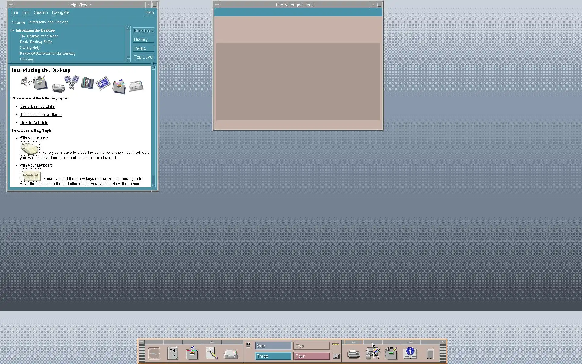
Task: Launch the Text Editor pencil icon
Action: [x=212, y=353]
